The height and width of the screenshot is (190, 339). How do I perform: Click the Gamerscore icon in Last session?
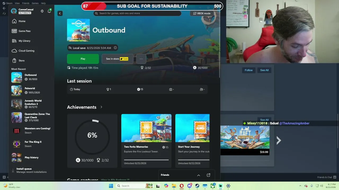pyautogui.click(x=139, y=89)
